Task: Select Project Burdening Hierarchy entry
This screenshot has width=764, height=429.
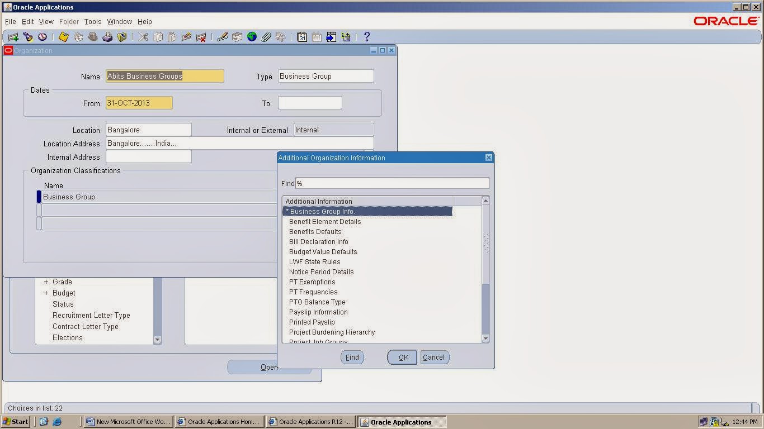Action: (332, 332)
